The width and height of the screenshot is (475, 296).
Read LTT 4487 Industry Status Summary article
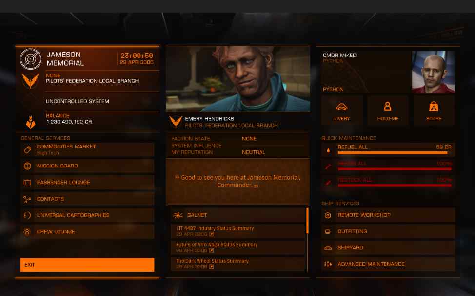point(238,231)
